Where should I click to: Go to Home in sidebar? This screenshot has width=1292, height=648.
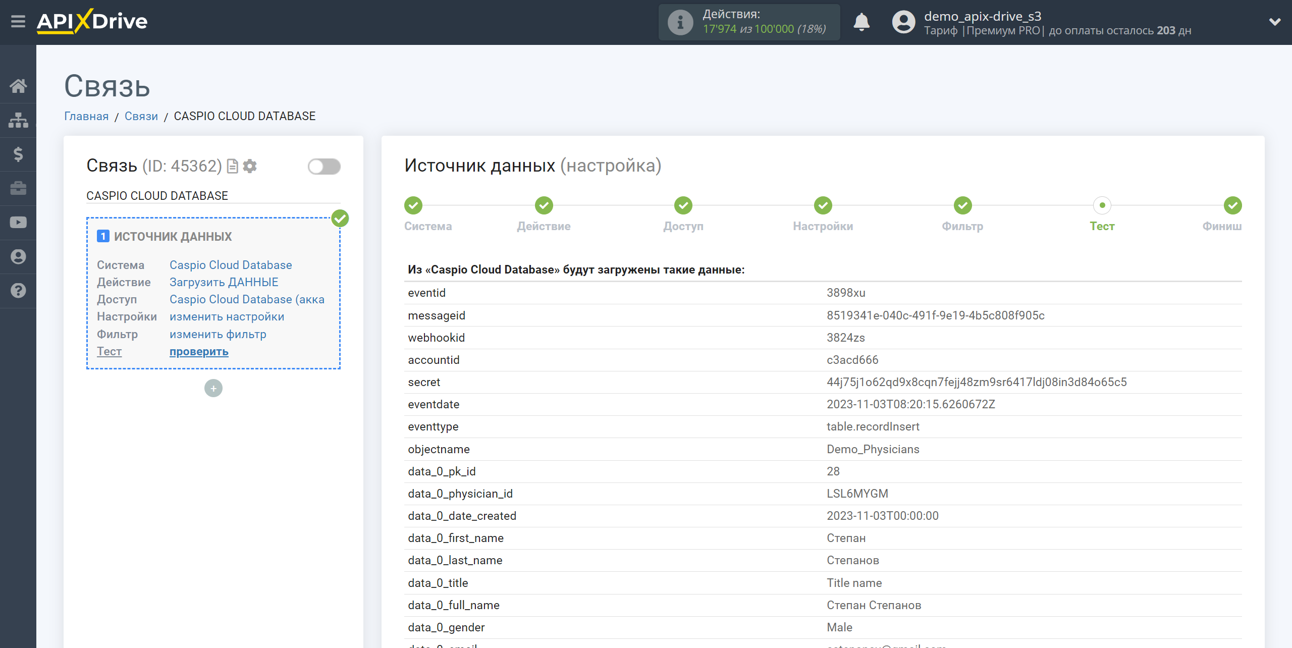coord(18,86)
